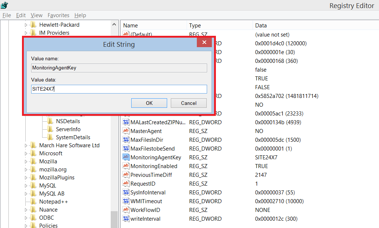Image resolution: width=379 pixels, height=228 pixels.
Task: Click the data value 0x0001d4c0 (120000)
Action: [281, 43]
